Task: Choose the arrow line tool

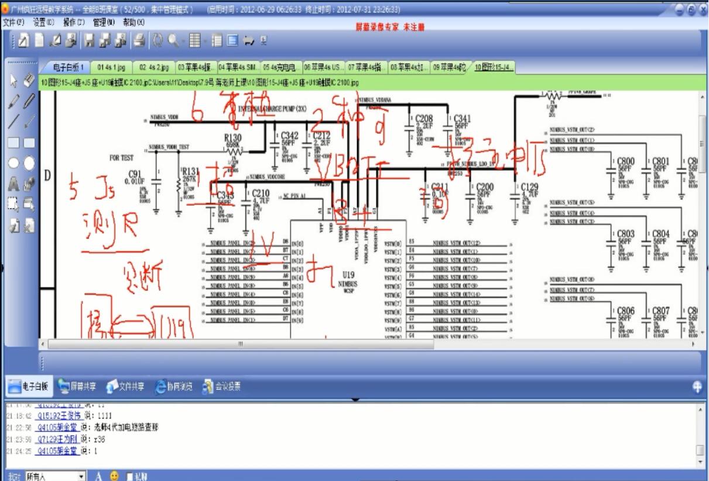Action: 29,122
